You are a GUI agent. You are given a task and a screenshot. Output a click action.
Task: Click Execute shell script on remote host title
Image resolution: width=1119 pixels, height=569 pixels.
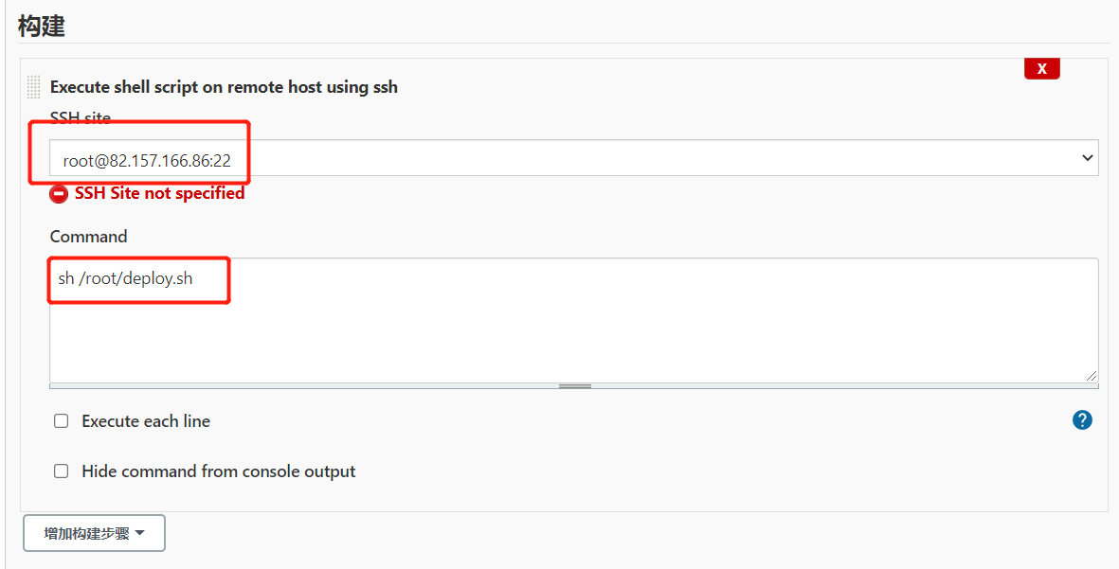[225, 87]
